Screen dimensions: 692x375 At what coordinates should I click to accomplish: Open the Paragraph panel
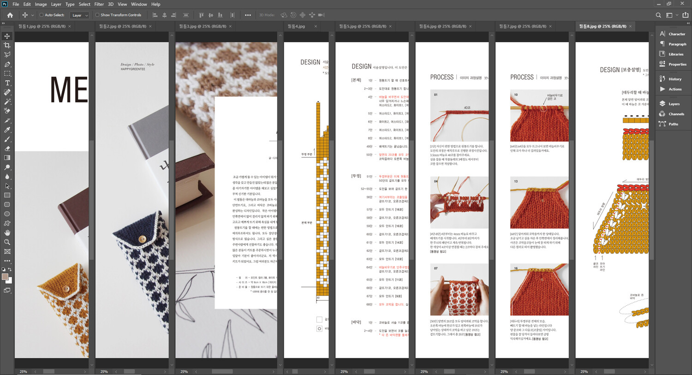[677, 44]
